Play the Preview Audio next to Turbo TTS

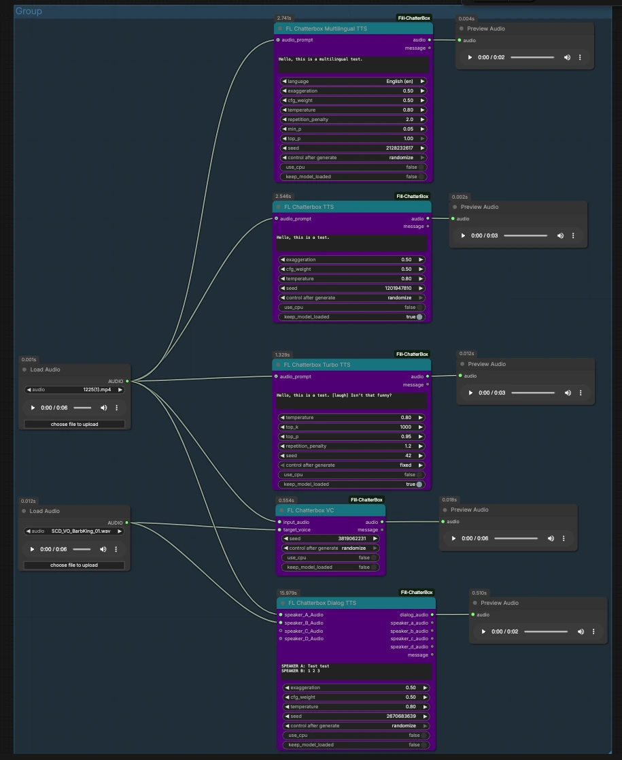[x=470, y=393]
